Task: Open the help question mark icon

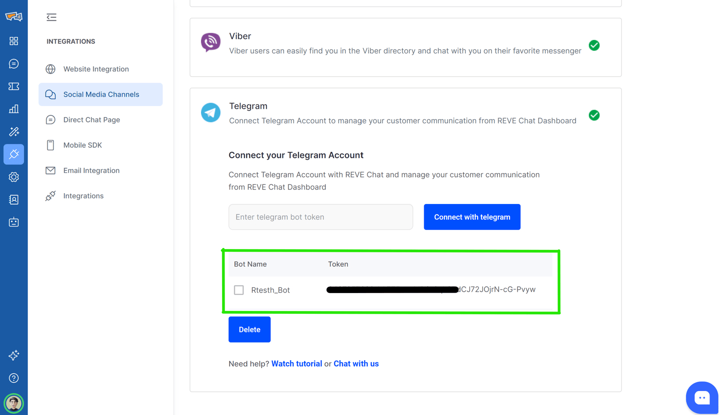Action: [14, 378]
